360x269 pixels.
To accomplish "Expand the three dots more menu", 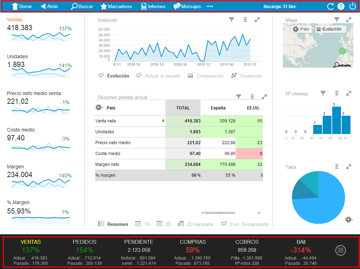I will tap(210, 6).
